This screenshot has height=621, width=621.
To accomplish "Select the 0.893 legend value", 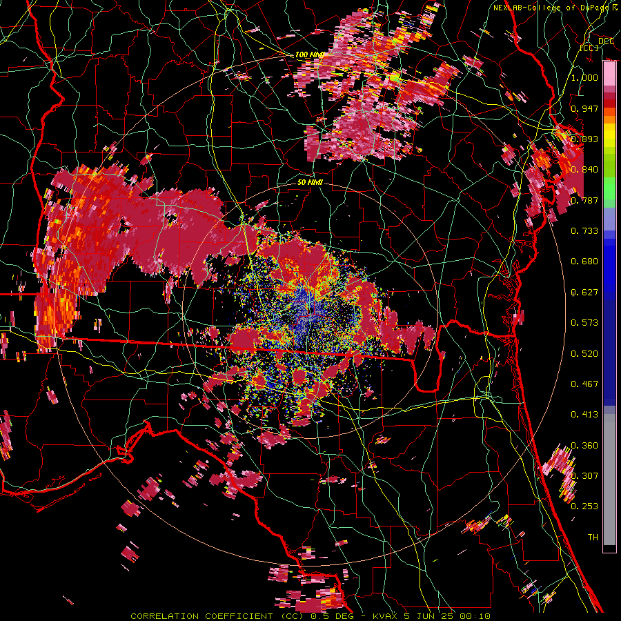I will [584, 139].
